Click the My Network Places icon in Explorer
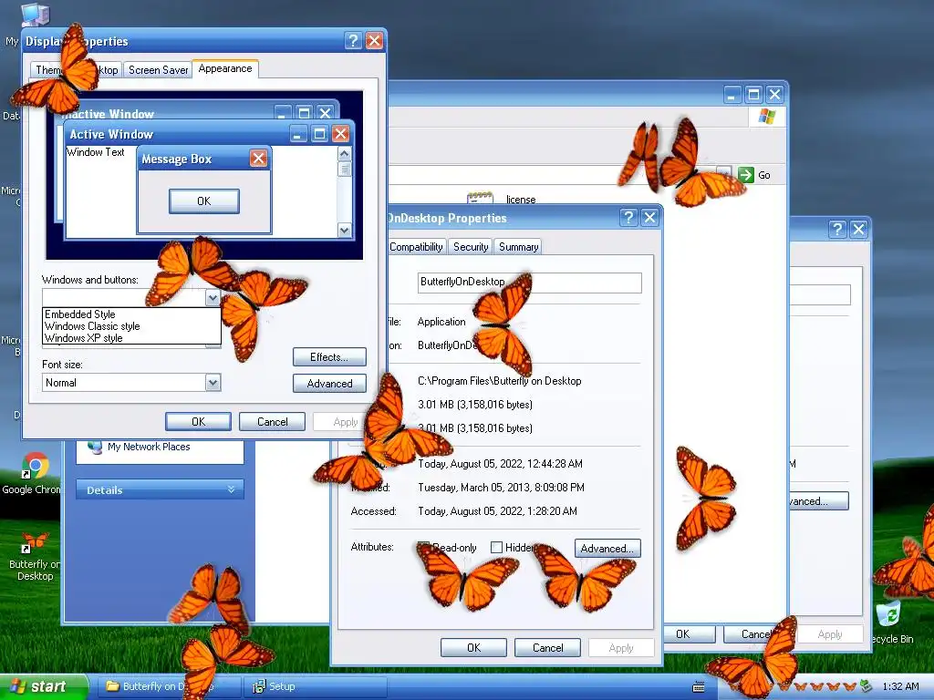The width and height of the screenshot is (934, 700). 95,447
